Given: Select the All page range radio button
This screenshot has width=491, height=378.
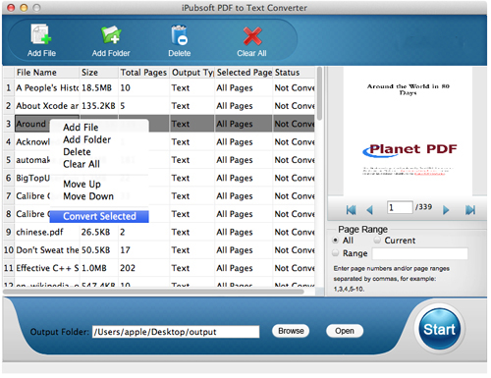Looking at the screenshot, I should 335,241.
